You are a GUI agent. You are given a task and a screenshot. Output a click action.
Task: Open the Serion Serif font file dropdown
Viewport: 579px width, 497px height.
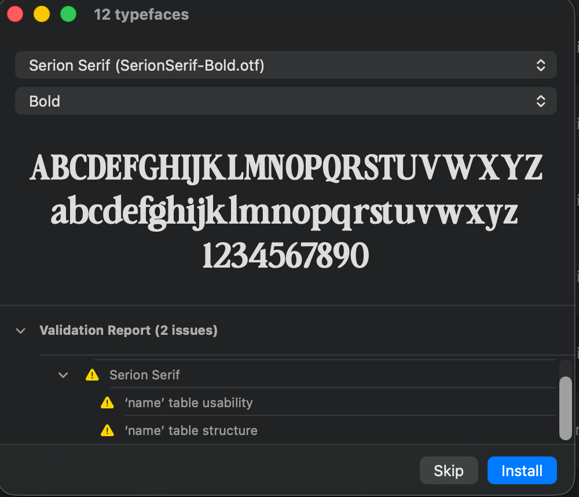[x=285, y=65]
